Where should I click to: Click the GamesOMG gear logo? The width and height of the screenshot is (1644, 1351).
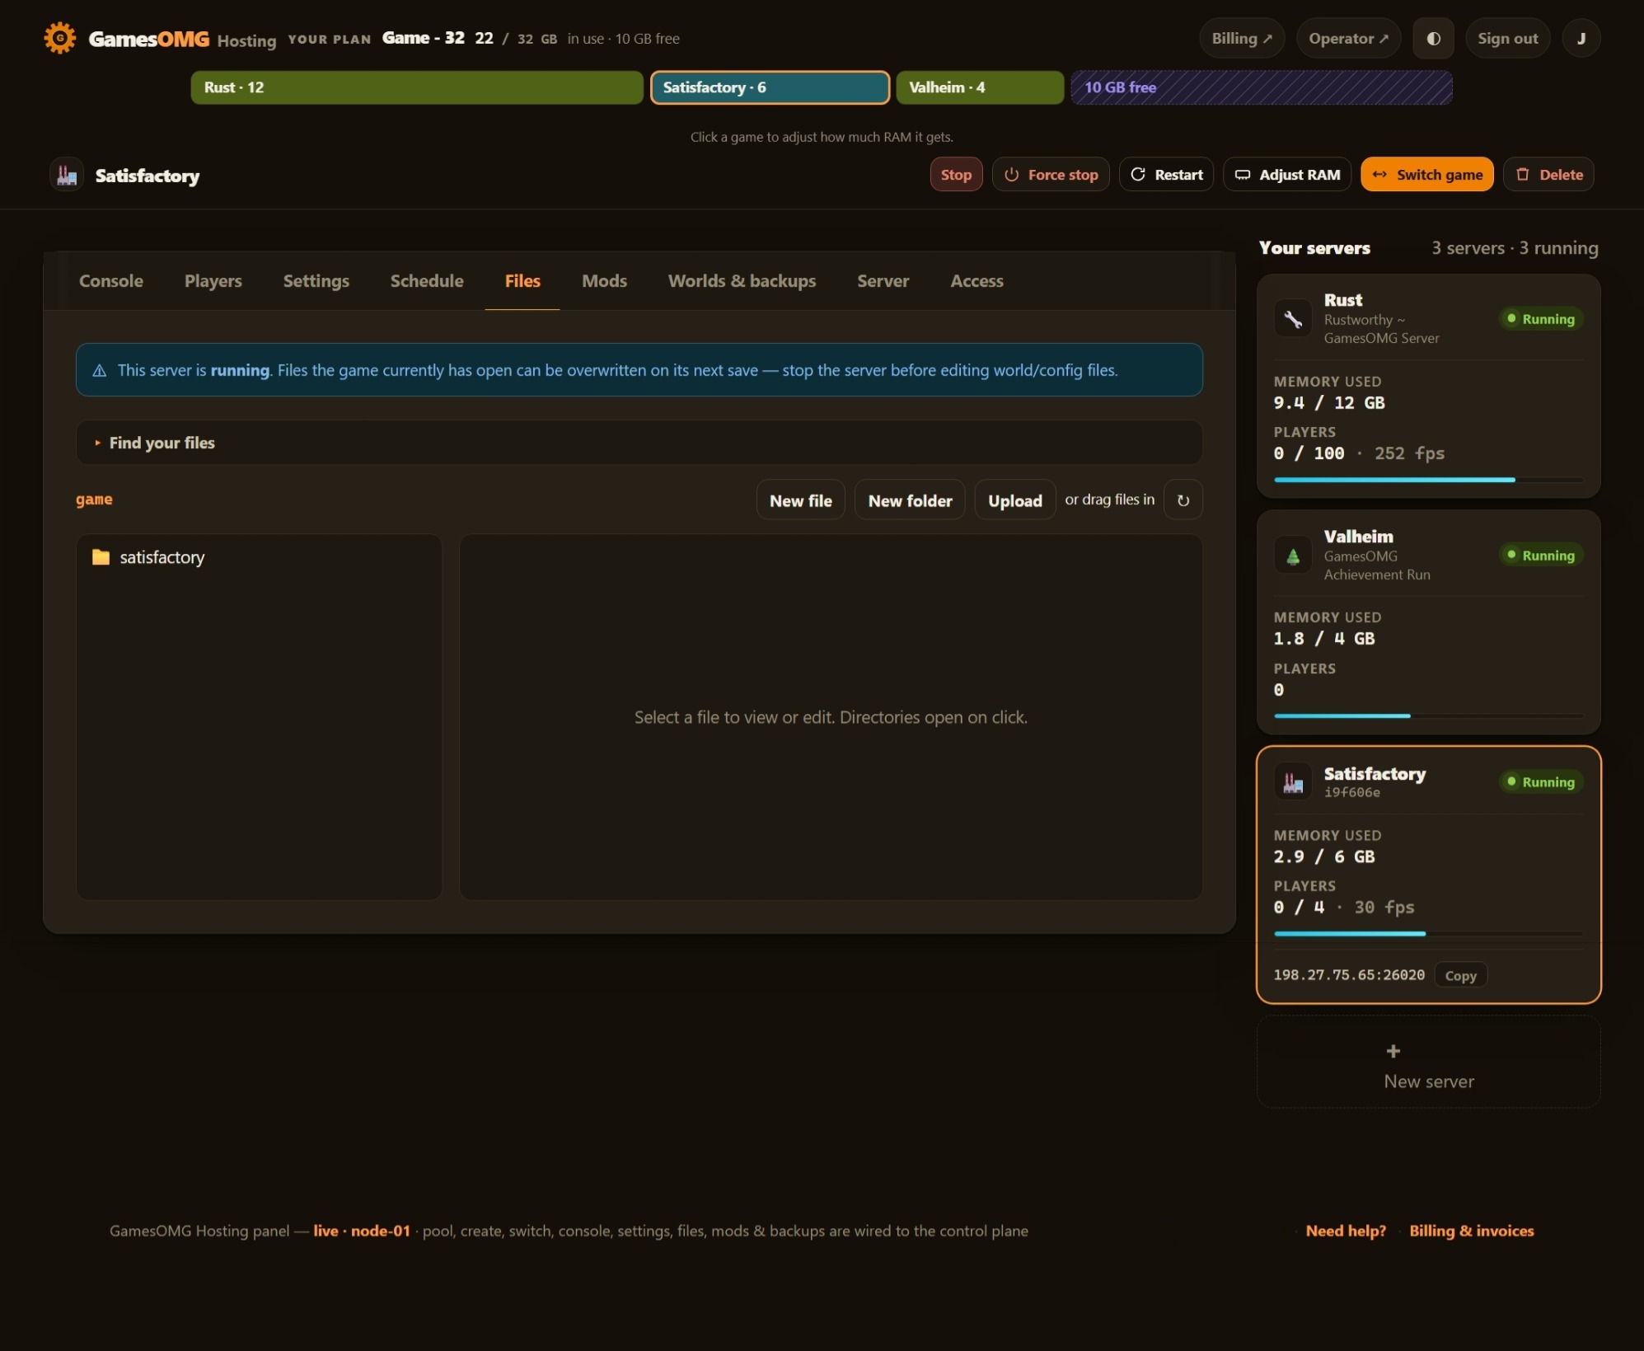59,38
